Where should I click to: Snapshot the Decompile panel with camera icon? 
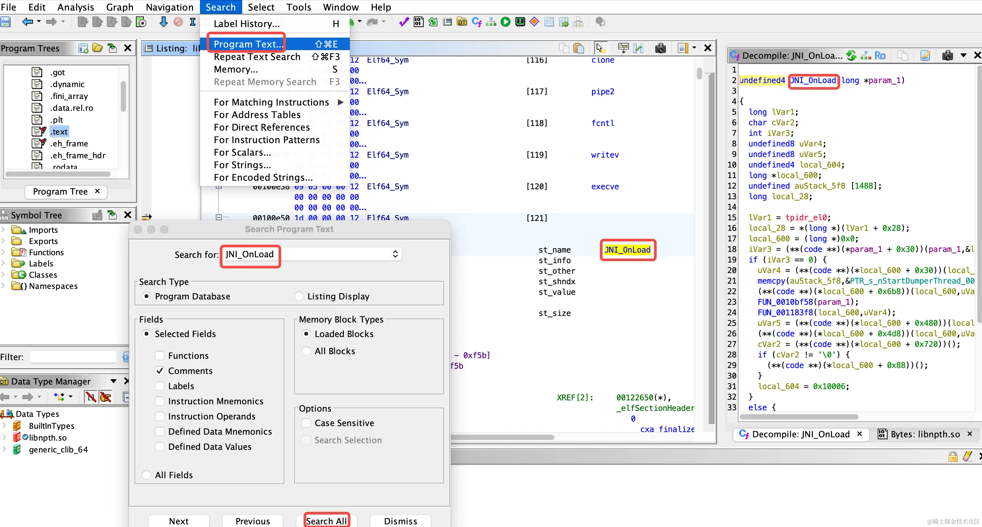coord(947,56)
